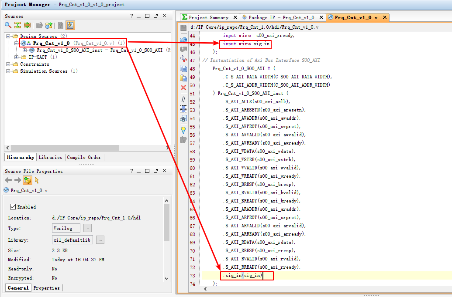Click the Add Sources icon with the green plus
The width and height of the screenshot is (452, 297).
pyautogui.click(x=49, y=25)
